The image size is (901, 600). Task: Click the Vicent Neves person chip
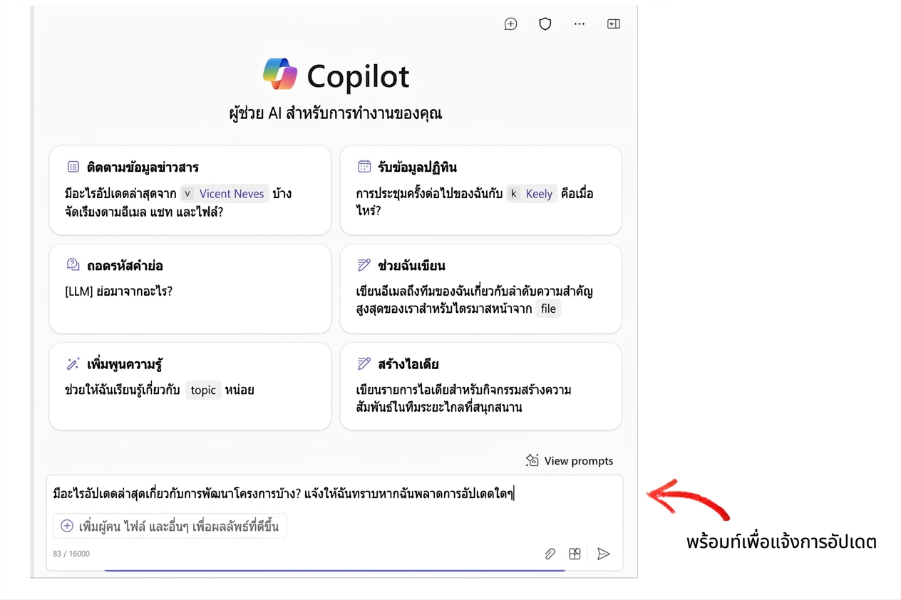225,193
